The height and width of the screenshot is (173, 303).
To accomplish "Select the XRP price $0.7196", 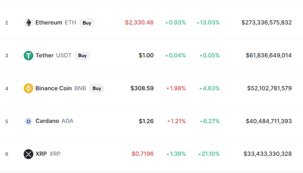I will tap(142, 154).
